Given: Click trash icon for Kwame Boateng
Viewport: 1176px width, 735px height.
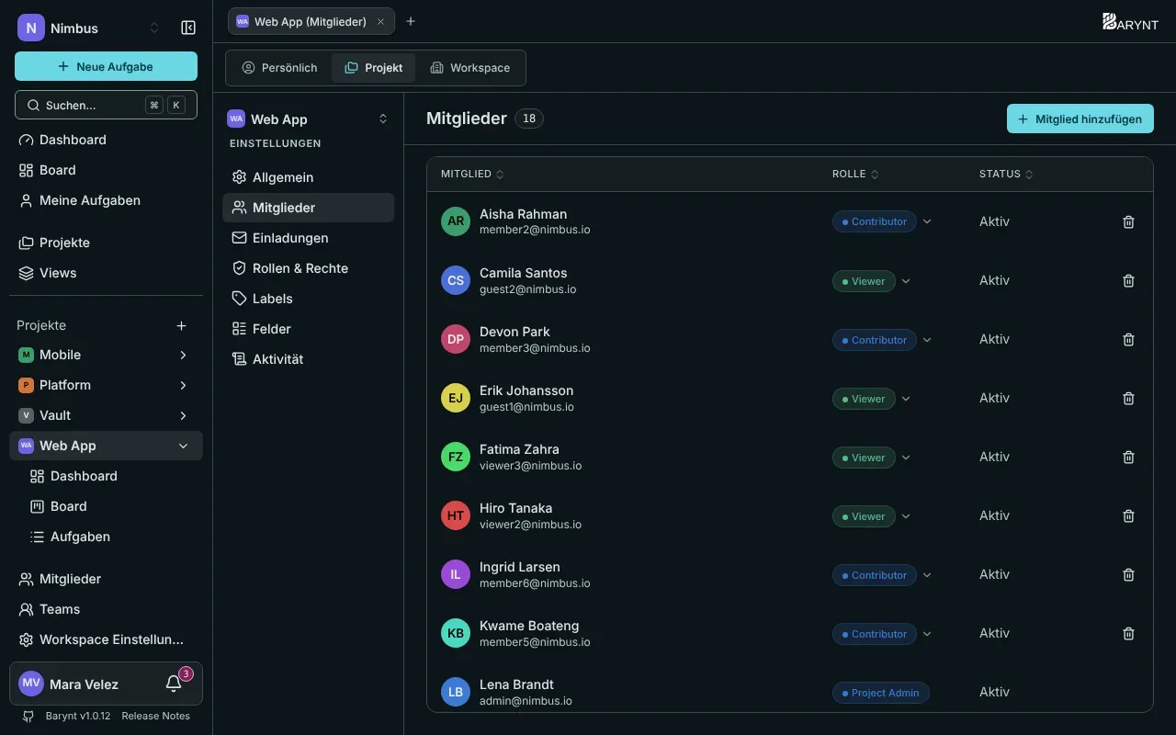Looking at the screenshot, I should pyautogui.click(x=1129, y=633).
